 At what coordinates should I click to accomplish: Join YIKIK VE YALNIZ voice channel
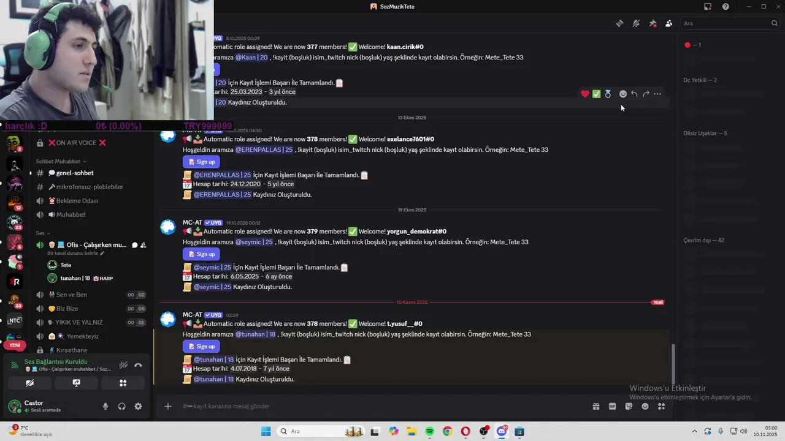(91, 323)
